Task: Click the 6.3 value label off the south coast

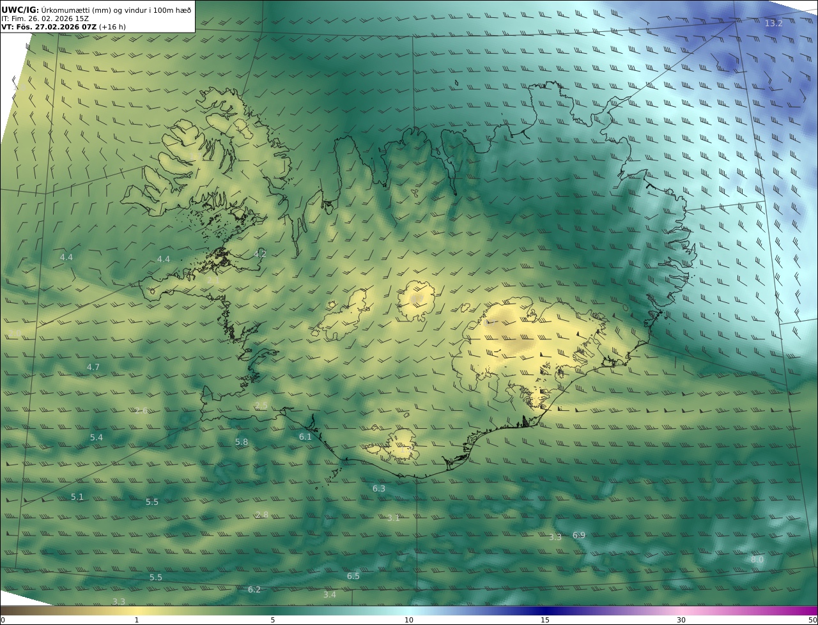Action: pyautogui.click(x=379, y=488)
